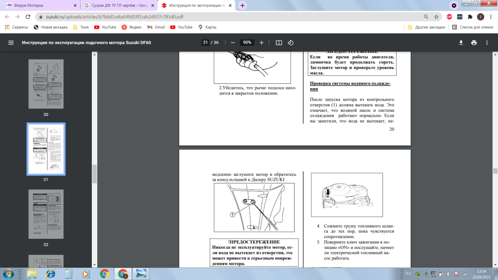Expand the Другие закладки folder
Image resolution: width=498 pixels, height=280 pixels.
426,27
